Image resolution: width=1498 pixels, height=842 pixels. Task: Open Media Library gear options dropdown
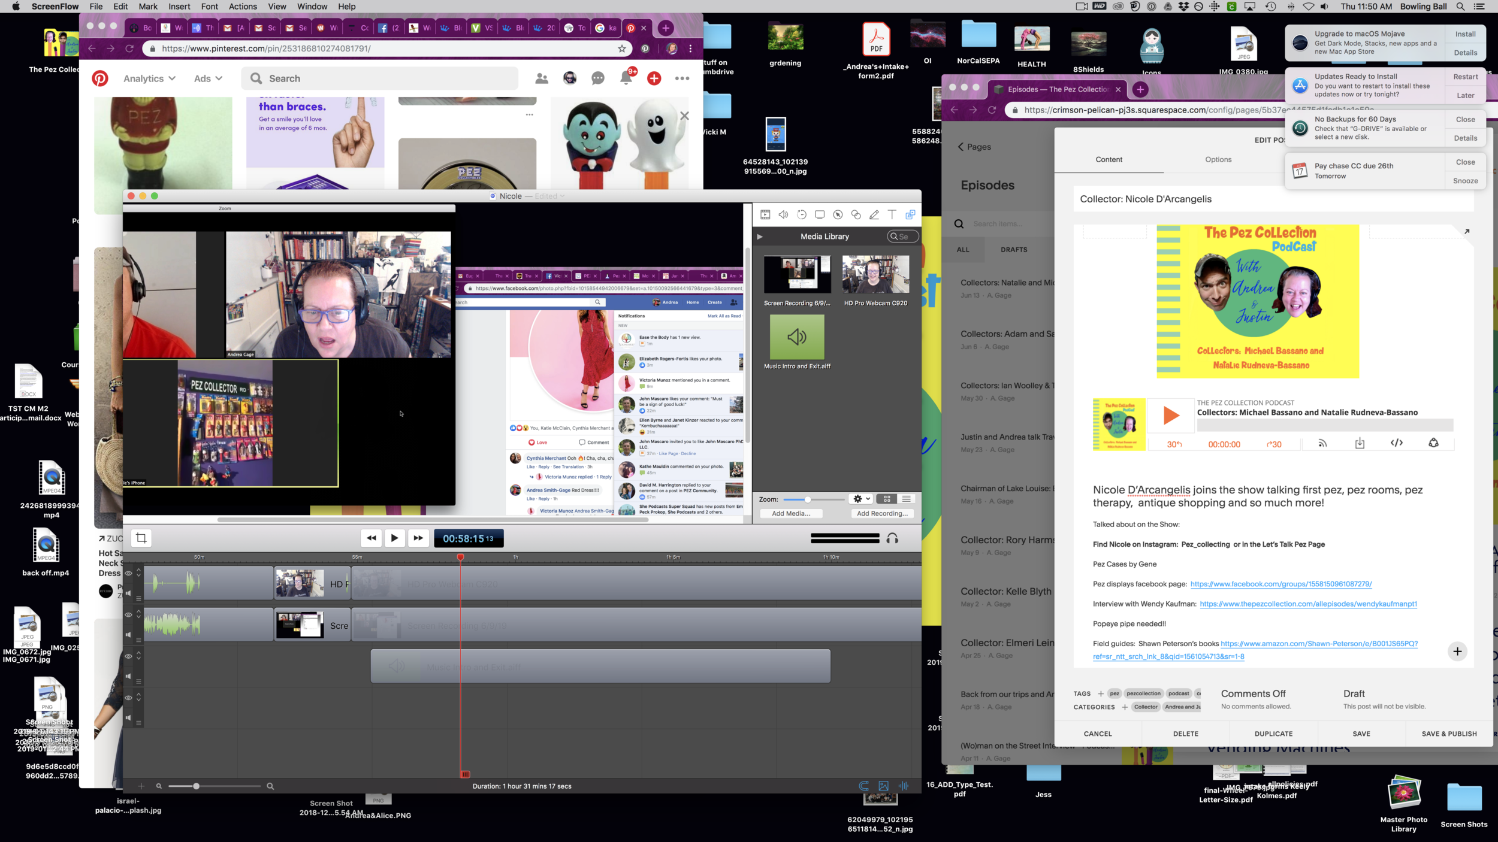click(x=862, y=499)
